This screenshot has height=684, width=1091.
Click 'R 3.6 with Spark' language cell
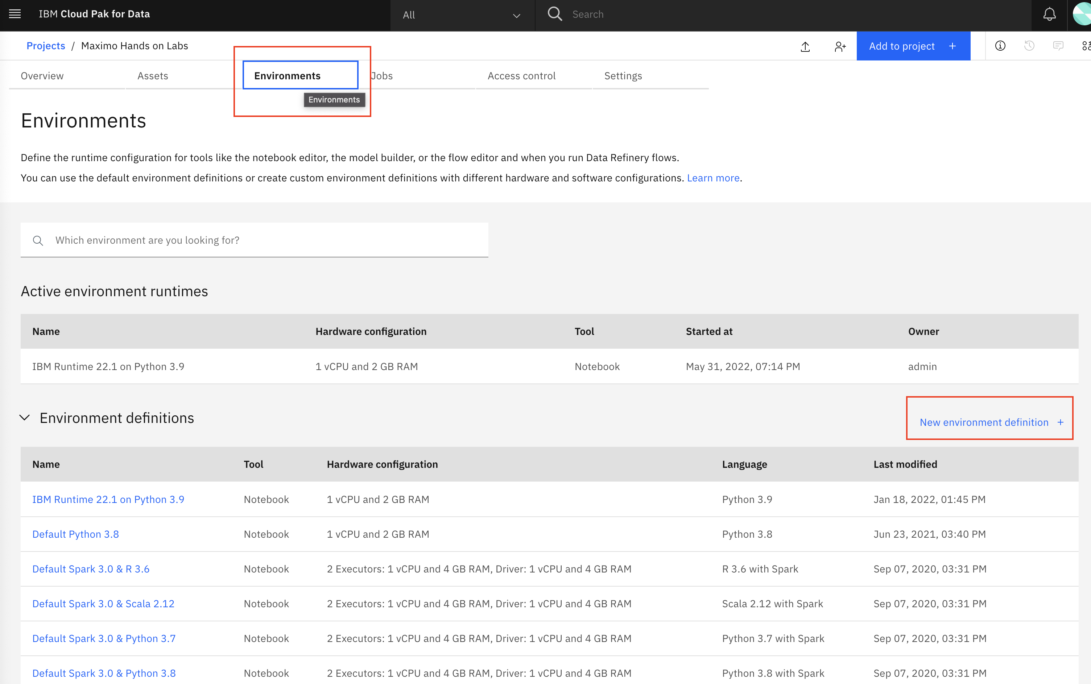click(x=760, y=569)
